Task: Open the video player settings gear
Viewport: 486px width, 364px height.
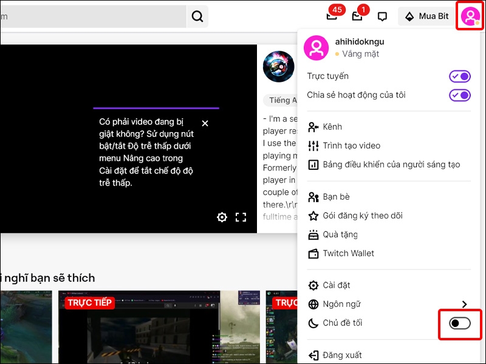Action: click(222, 217)
